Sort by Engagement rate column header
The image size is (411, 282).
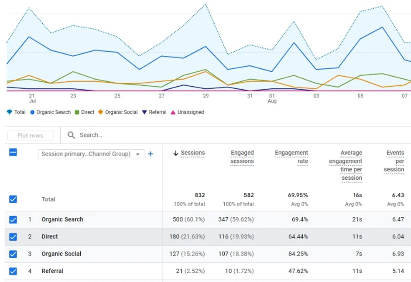[291, 157]
